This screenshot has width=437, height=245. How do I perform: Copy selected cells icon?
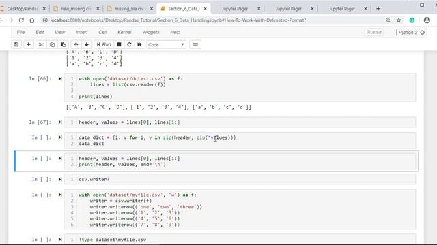pos(52,44)
